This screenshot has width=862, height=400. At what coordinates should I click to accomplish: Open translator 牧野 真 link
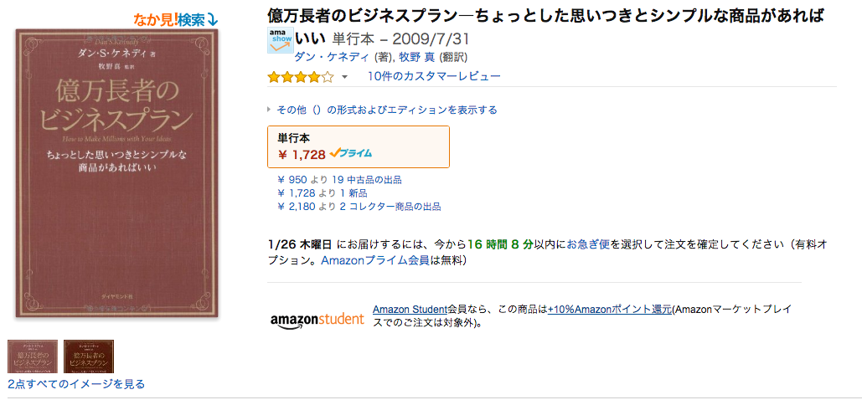pyautogui.click(x=417, y=57)
